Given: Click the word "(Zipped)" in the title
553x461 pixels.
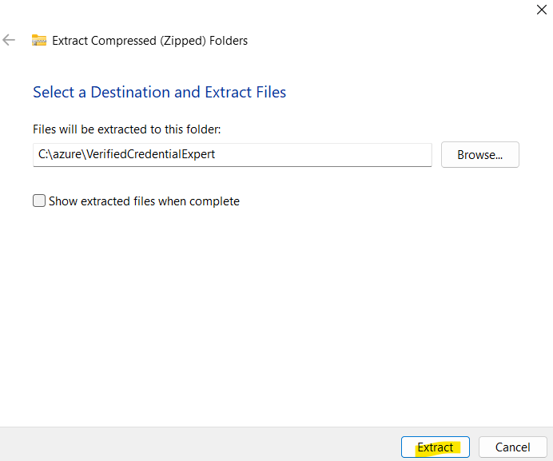Looking at the screenshot, I should (183, 41).
